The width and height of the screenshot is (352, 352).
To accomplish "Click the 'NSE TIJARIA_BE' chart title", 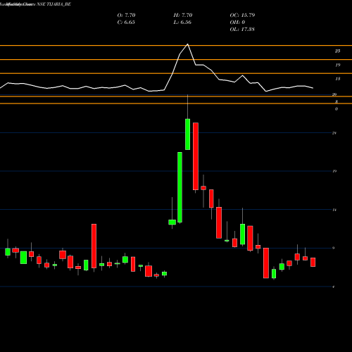I will coord(54,4).
